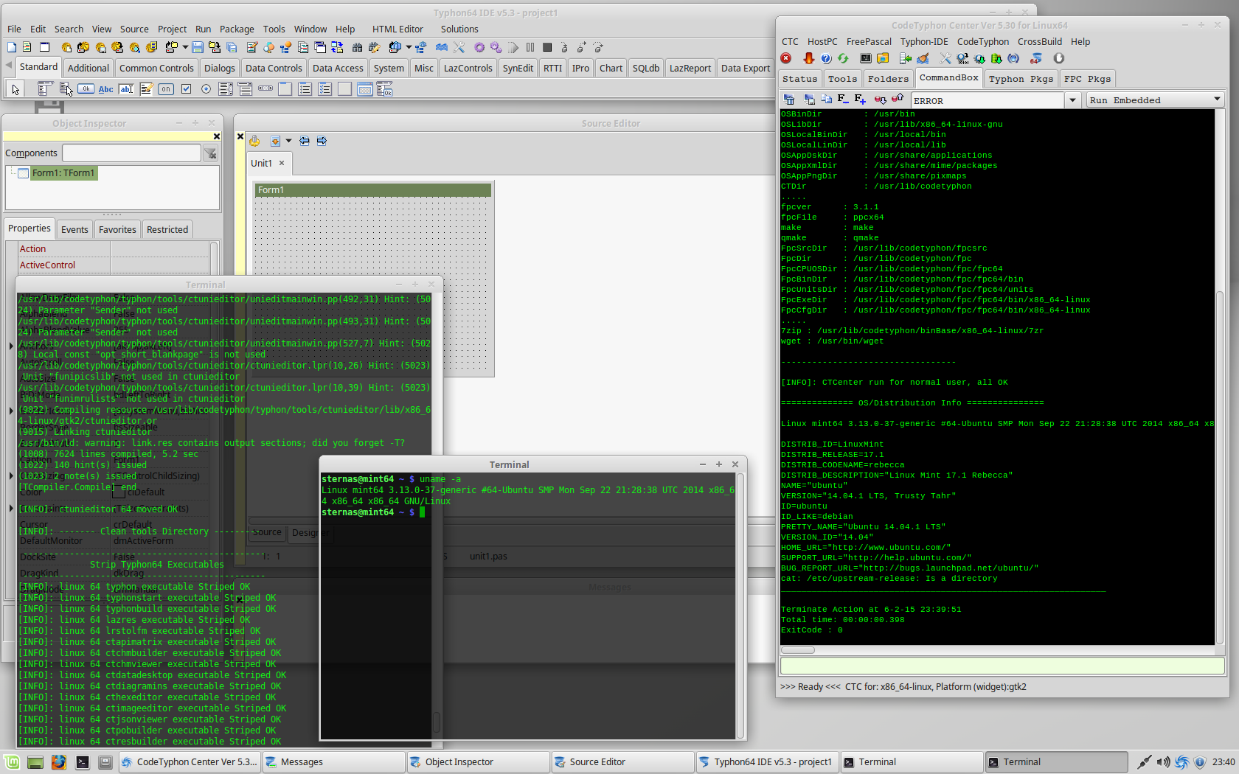
Task: Open the Restricted tab in Object Inspector
Action: coord(167,229)
